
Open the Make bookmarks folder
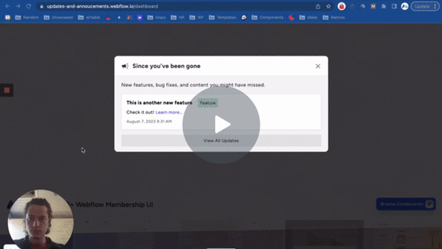coord(308,18)
